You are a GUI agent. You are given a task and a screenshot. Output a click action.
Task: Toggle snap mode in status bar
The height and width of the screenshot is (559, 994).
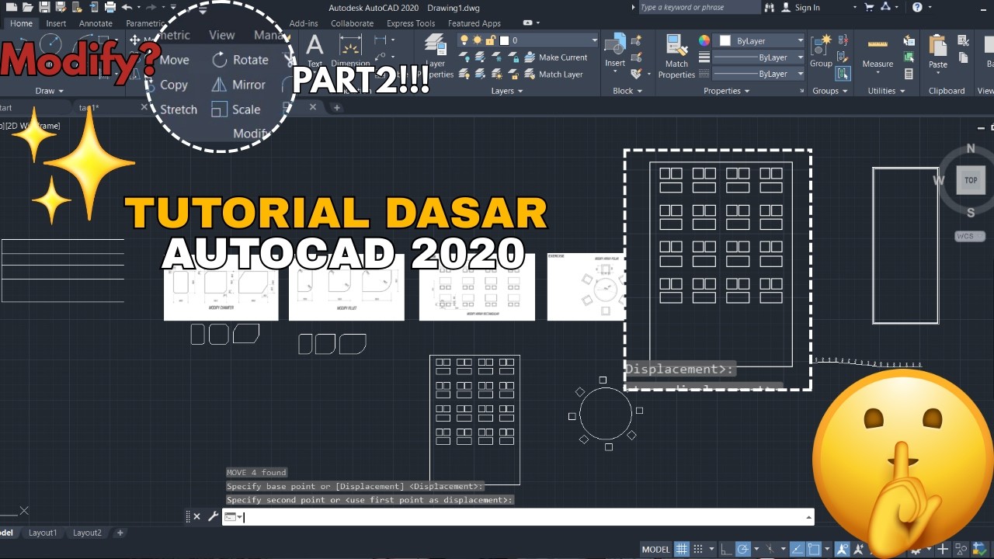click(x=697, y=549)
